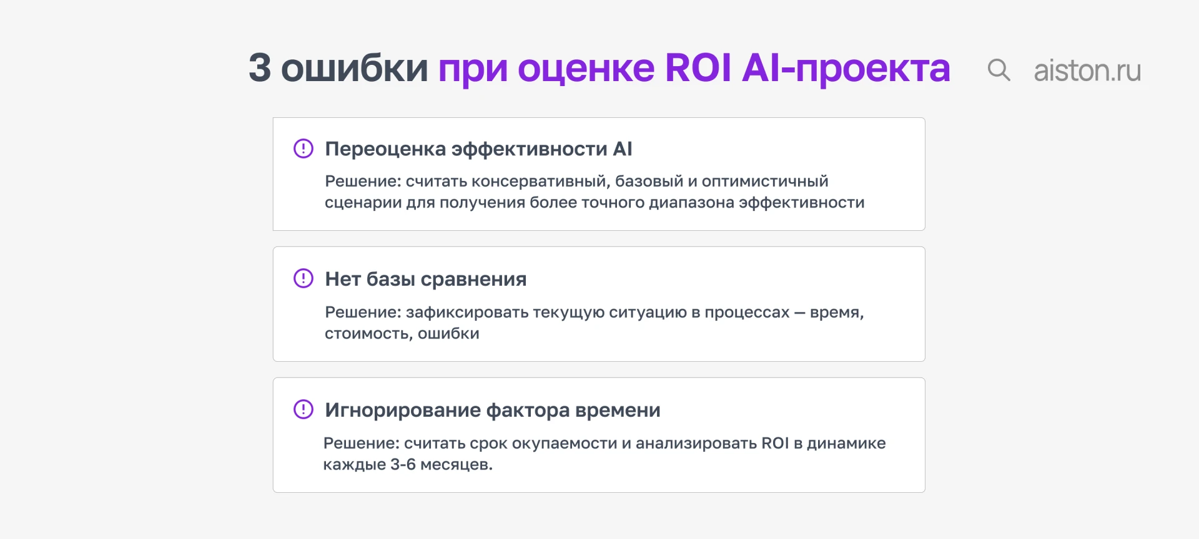This screenshot has height=539, width=1199.
Task: Click the magnifying glass search icon
Action: click(999, 69)
